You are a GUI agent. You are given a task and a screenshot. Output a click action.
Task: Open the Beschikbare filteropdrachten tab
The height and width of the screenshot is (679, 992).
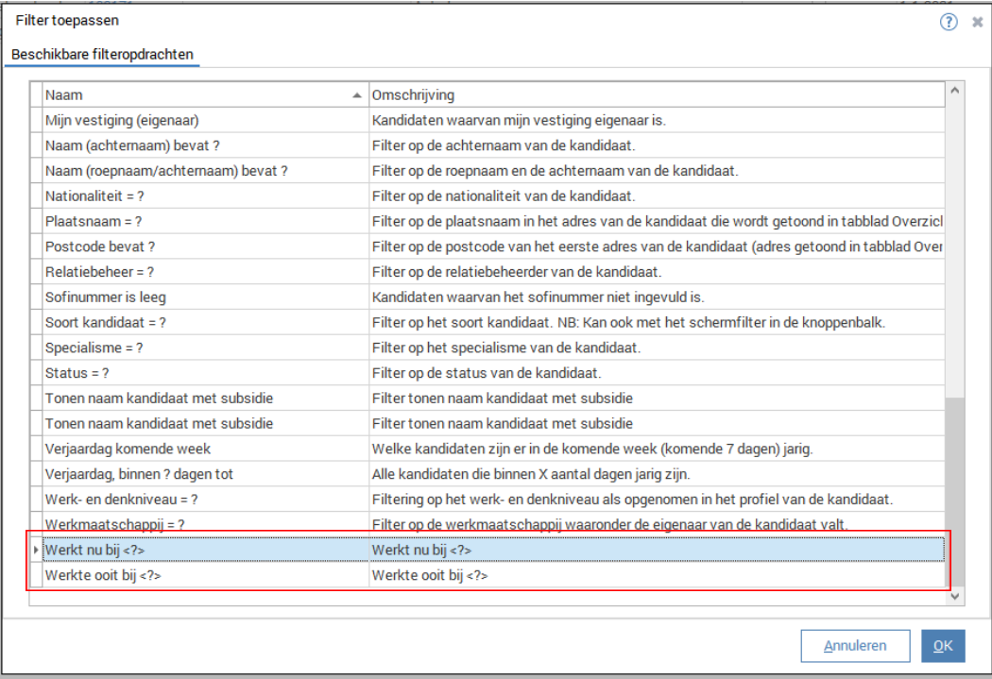tap(102, 55)
